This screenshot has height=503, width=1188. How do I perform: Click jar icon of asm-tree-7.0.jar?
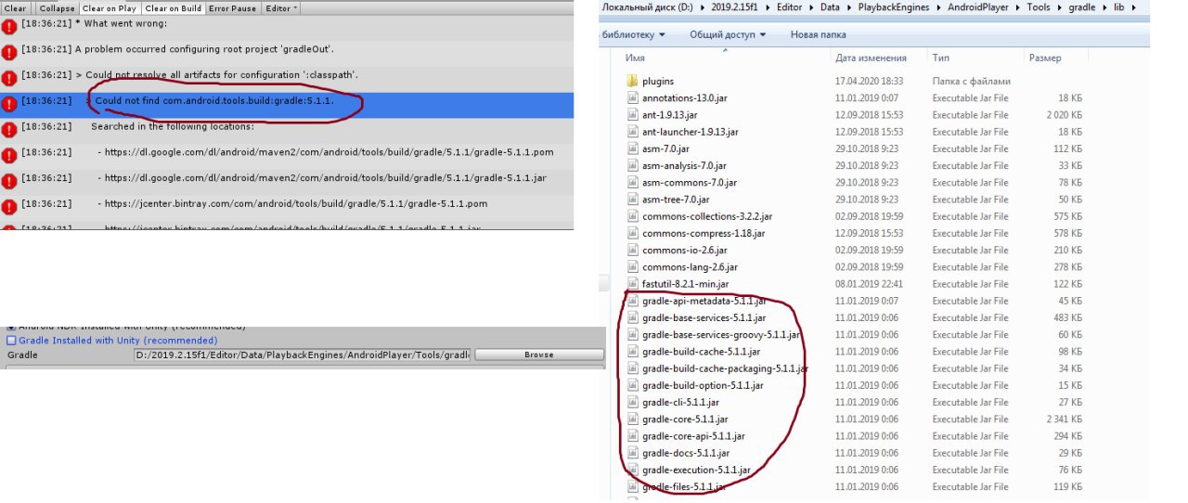(633, 200)
